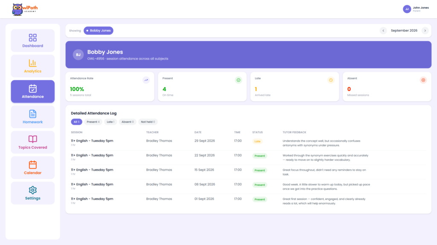This screenshot has width=437, height=245.
Task: Click the Late count 1
Action: [x=256, y=89]
